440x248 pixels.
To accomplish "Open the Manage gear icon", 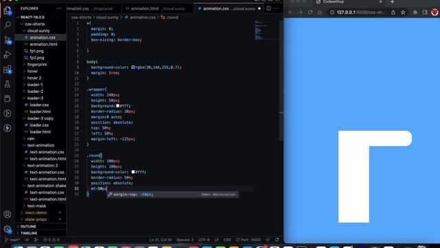I will [x=8, y=229].
